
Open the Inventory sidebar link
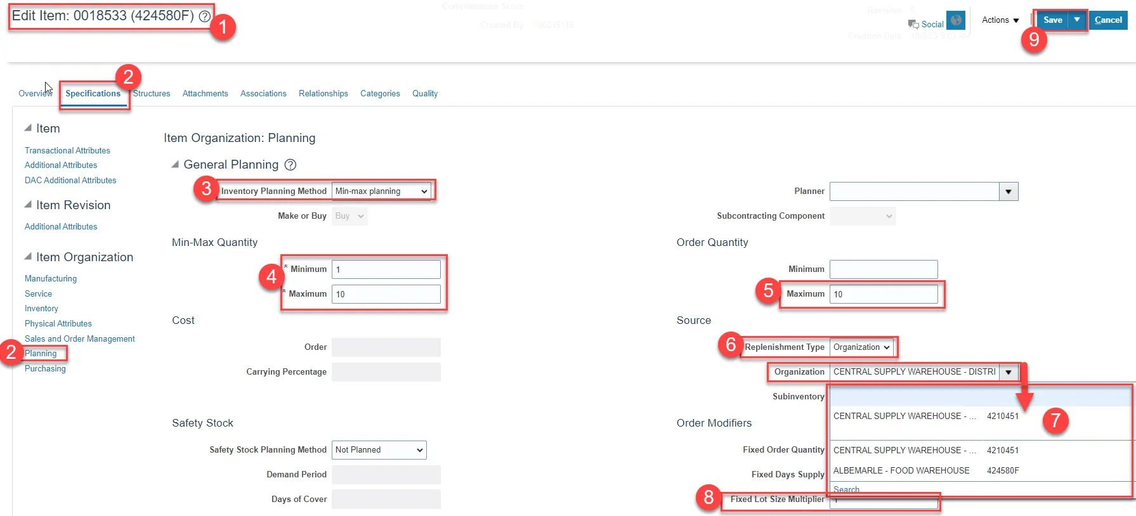[41, 309]
